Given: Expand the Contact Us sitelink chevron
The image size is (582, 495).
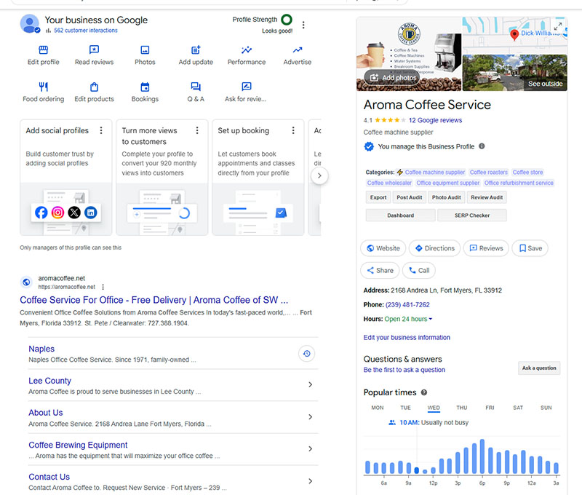Looking at the screenshot, I should click(x=311, y=481).
